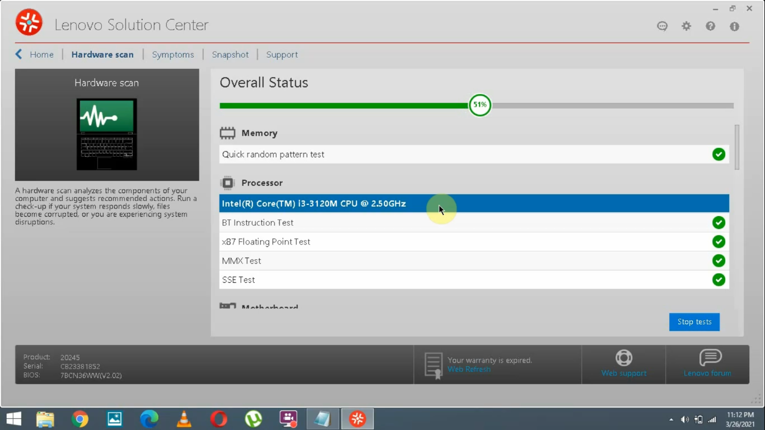The image size is (765, 430).
Task: Click the Overall Status heading
Action: pos(264,83)
